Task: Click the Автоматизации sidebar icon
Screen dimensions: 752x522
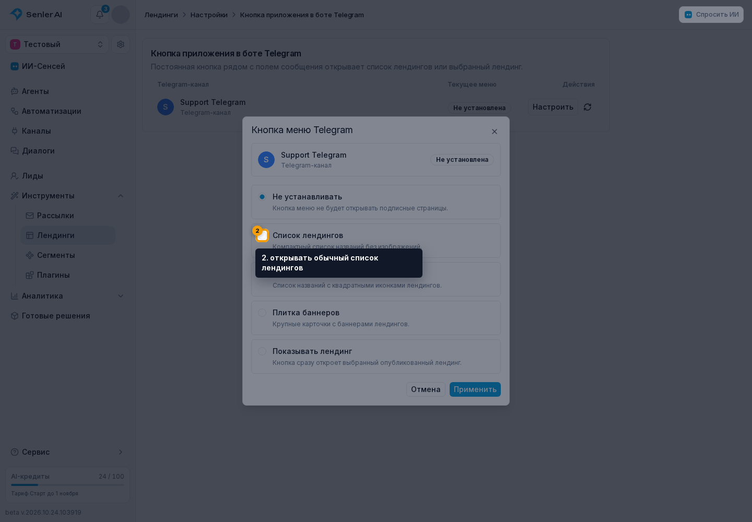Action: [15, 111]
